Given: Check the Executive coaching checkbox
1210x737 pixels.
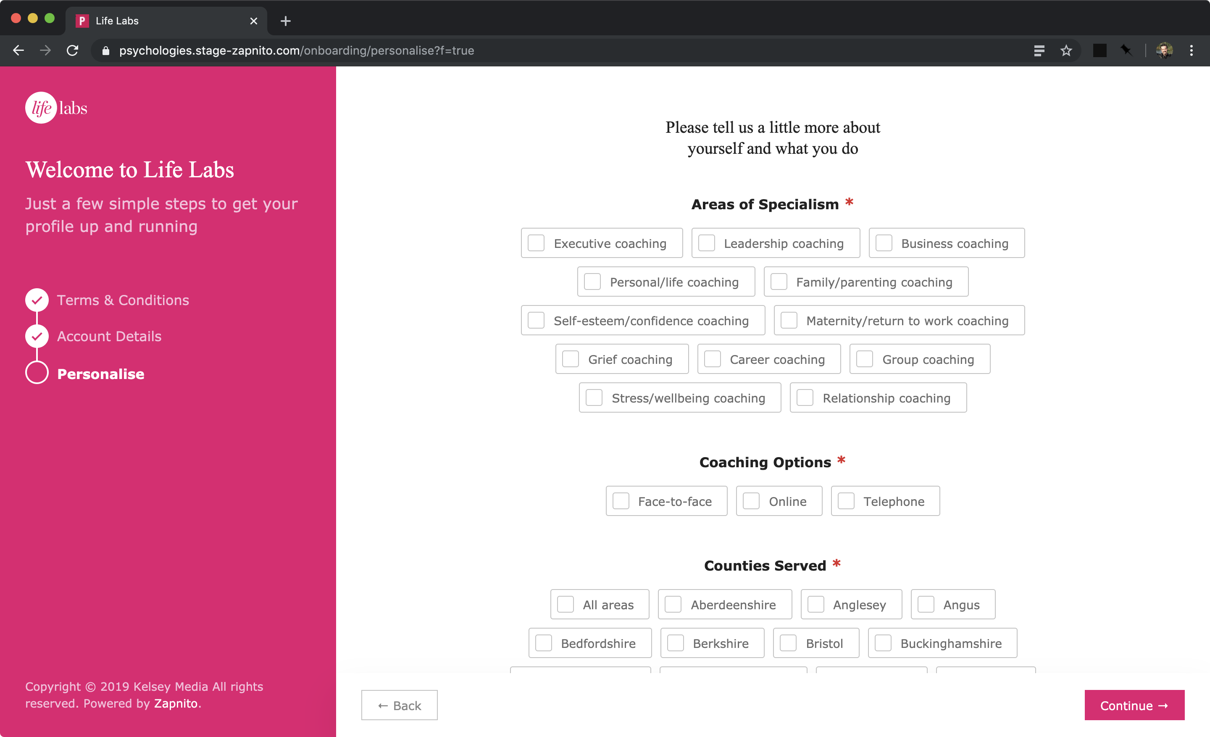Looking at the screenshot, I should click(536, 242).
